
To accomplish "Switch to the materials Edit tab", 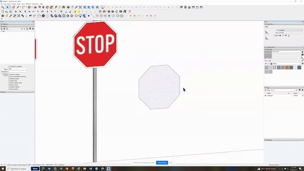I will click(x=270, y=61).
